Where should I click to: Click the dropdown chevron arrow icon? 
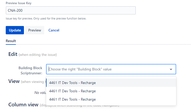click(171, 69)
